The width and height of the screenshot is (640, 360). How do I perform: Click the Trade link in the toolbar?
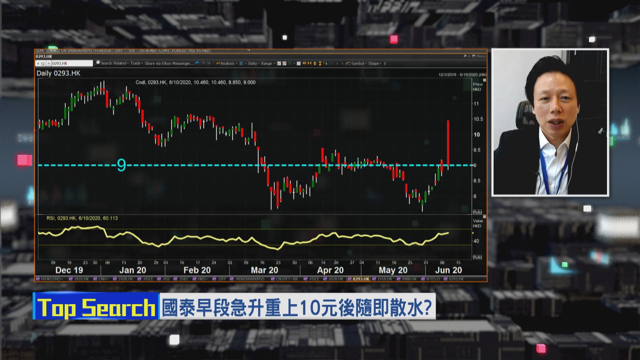(135, 63)
